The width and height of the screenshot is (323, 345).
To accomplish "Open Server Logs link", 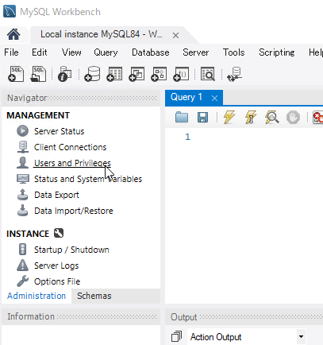I will pos(56,266).
